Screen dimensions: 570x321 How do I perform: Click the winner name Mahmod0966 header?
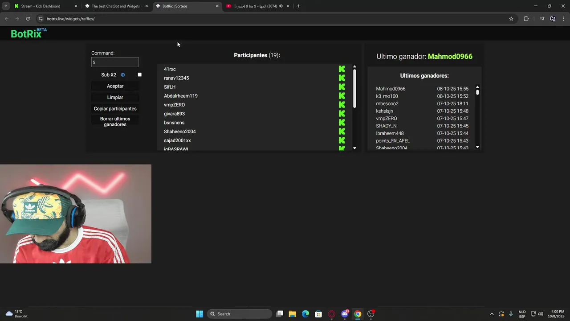[x=450, y=57]
